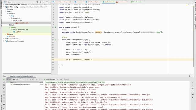Toggle soft-wrap in console output

(x=193, y=88)
